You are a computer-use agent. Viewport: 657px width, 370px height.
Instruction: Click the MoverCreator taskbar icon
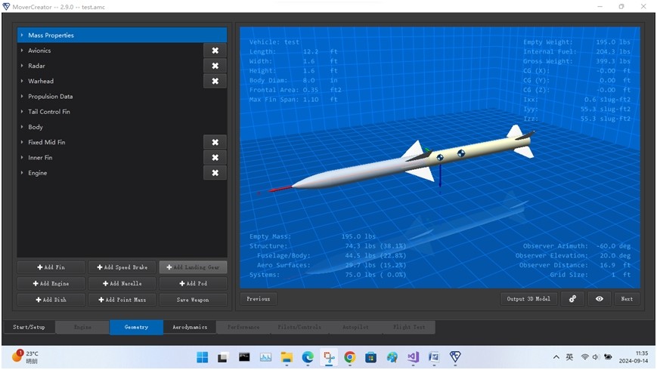pos(455,357)
